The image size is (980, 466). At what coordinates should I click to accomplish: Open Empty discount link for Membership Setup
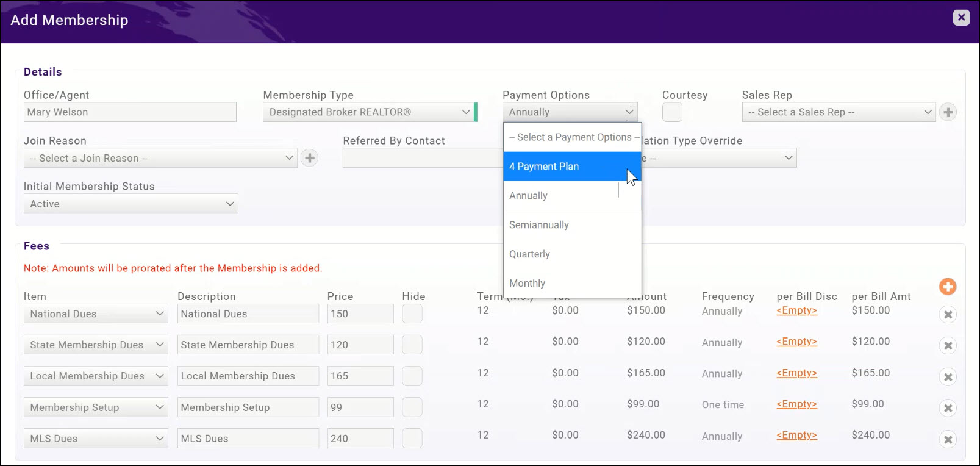coord(796,404)
